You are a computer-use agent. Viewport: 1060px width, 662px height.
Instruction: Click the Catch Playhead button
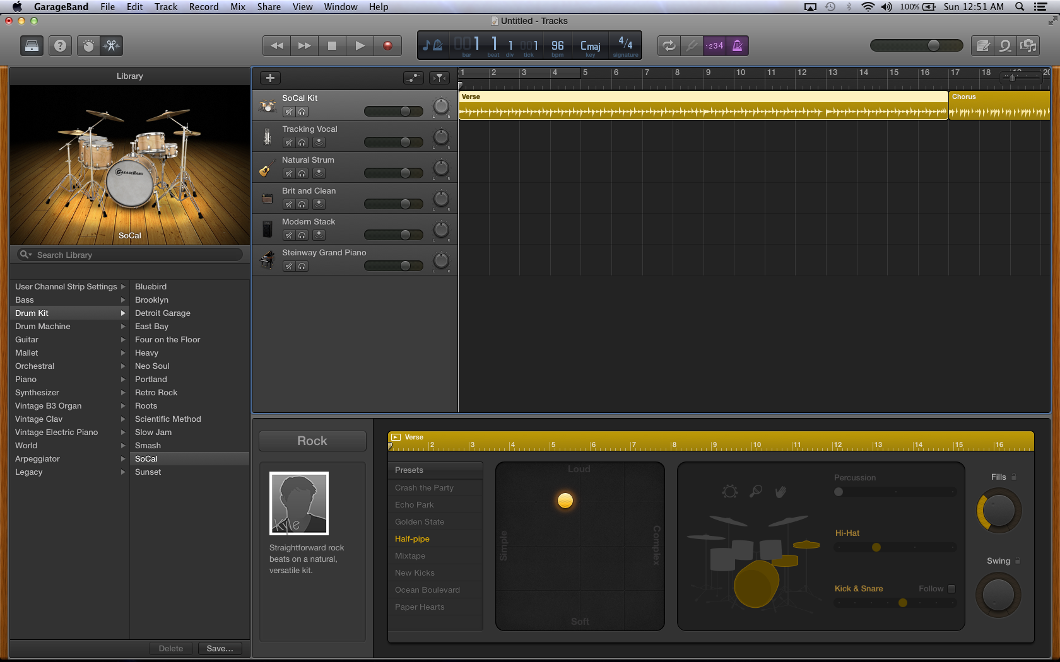tap(439, 78)
